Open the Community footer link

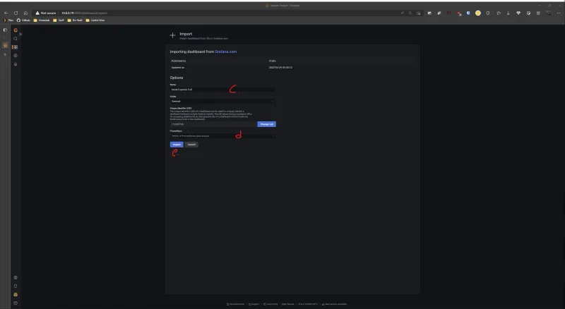pyautogui.click(x=271, y=304)
